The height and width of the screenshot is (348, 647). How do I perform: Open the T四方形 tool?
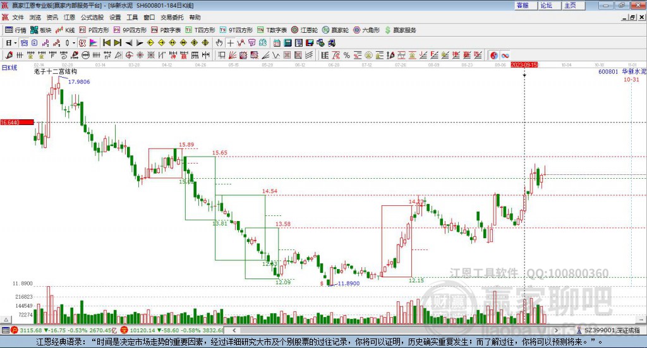(x=200, y=30)
